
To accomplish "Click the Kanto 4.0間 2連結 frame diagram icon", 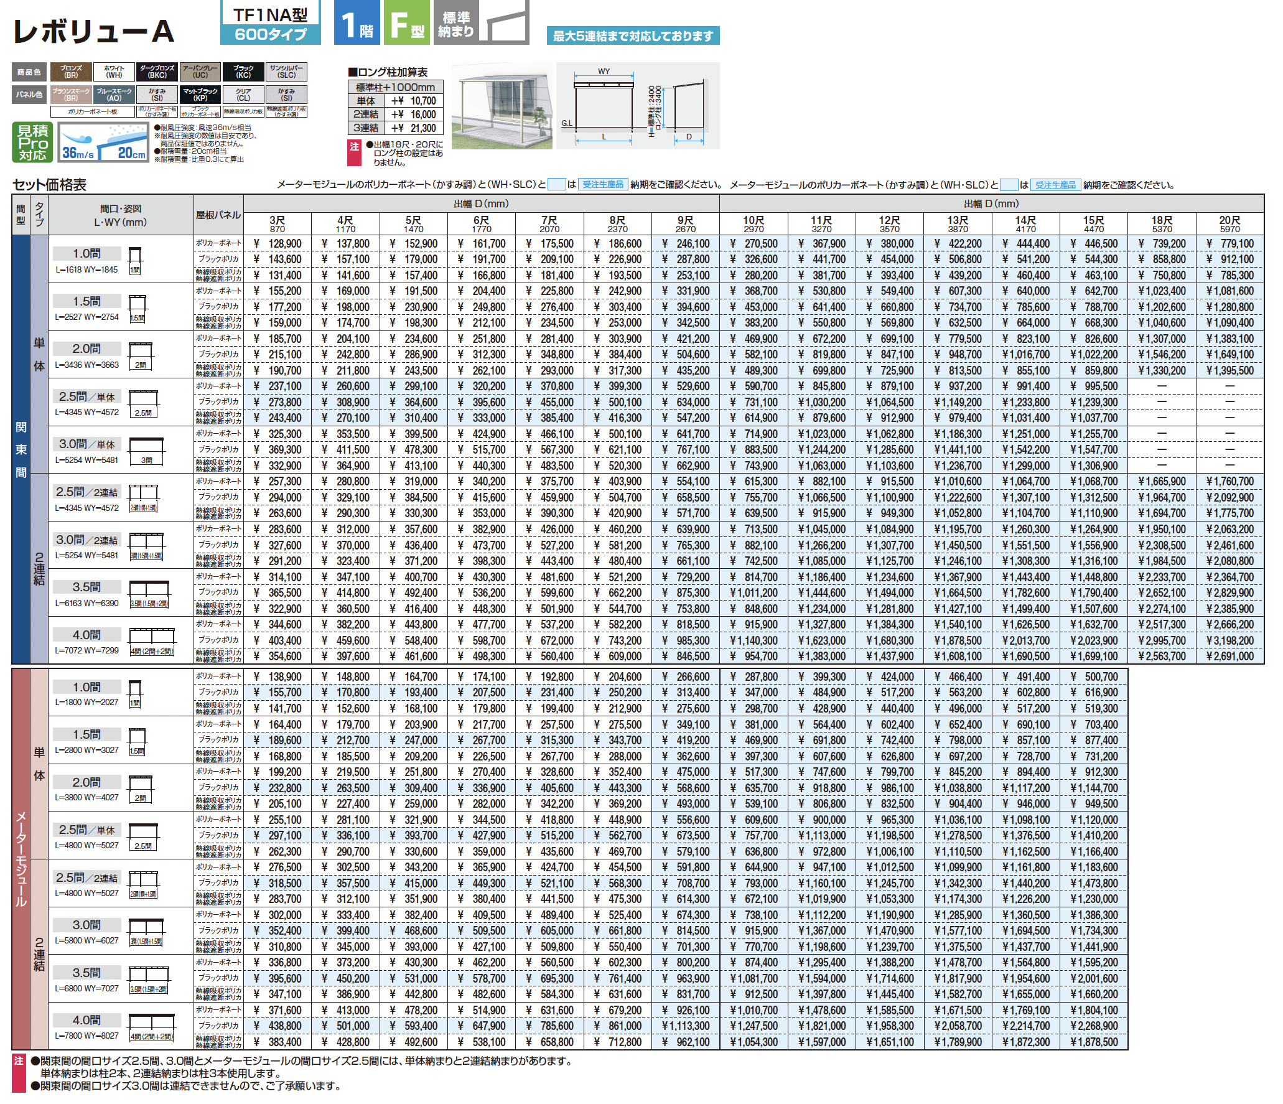I will point(152,642).
